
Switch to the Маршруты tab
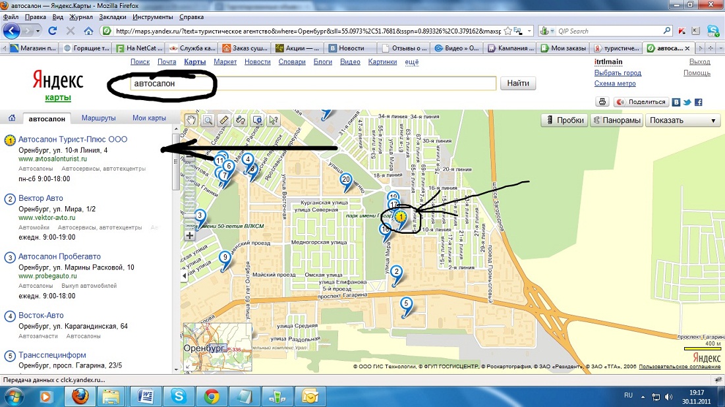[98, 118]
